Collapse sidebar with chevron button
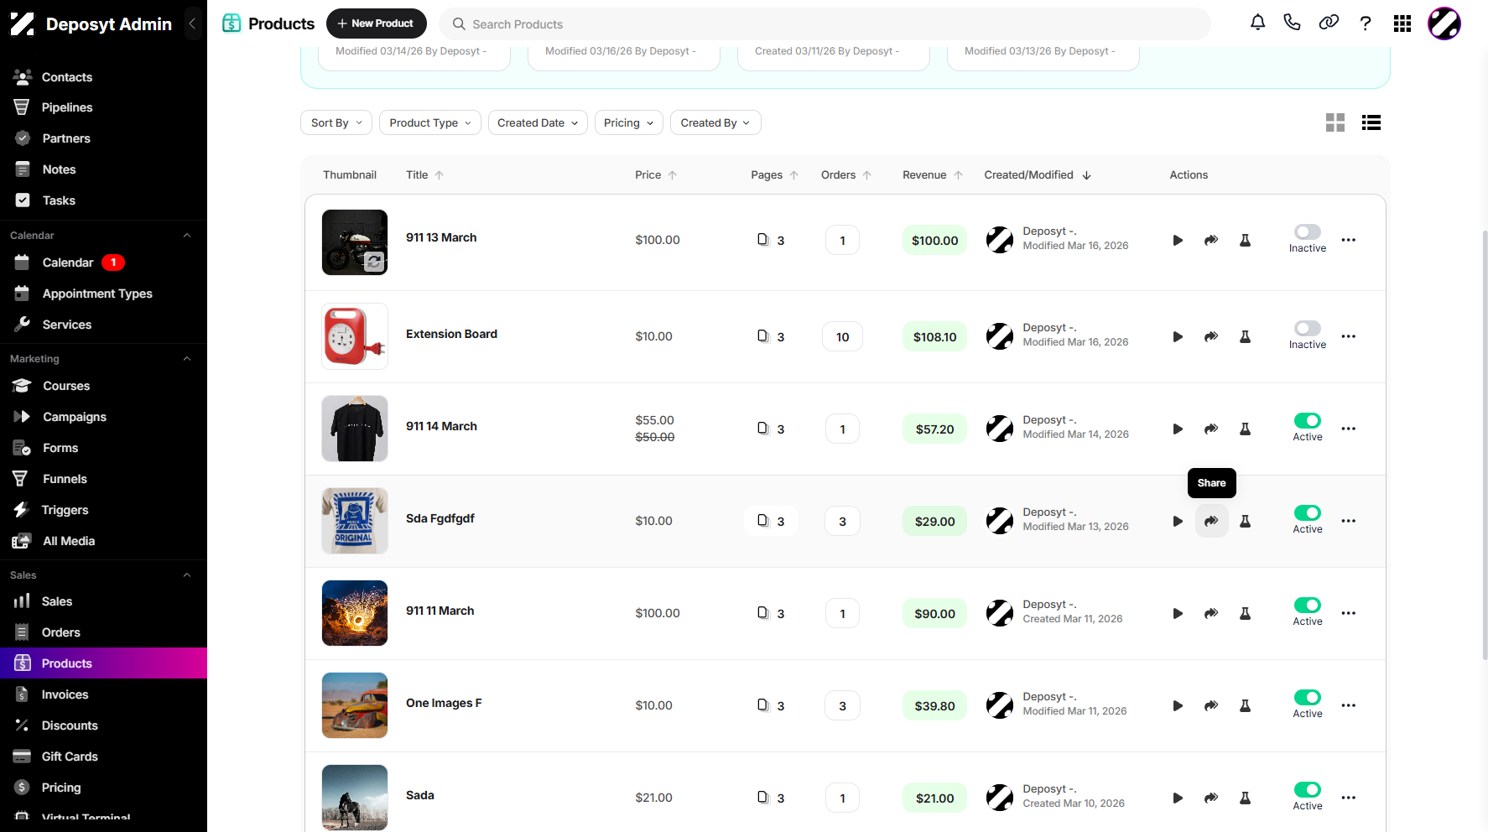Screen dimensions: 1488x832 [192, 23]
